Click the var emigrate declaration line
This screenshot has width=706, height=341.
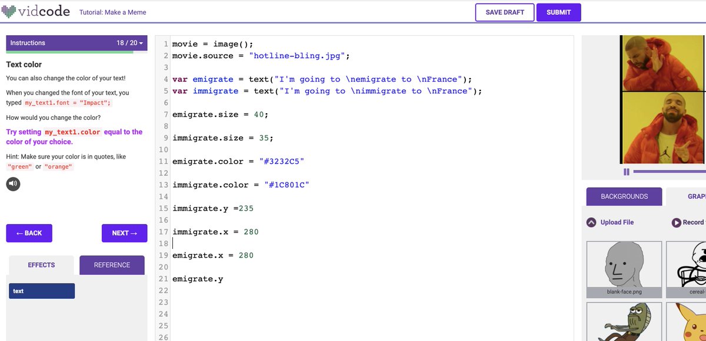pyautogui.click(x=322, y=79)
